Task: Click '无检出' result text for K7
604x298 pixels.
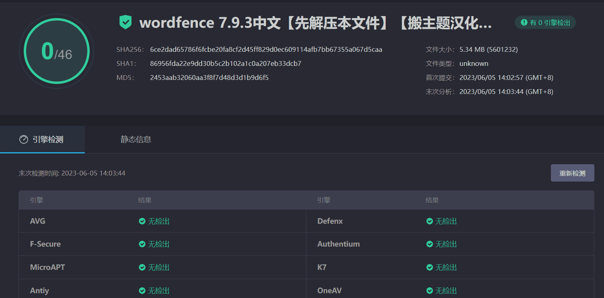Action: pyautogui.click(x=446, y=267)
